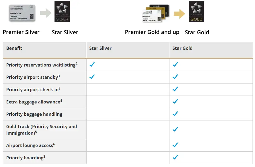255x167 pixels.
Task: Click Star Gold checkmark for Priority boarding
Action: click(175, 157)
